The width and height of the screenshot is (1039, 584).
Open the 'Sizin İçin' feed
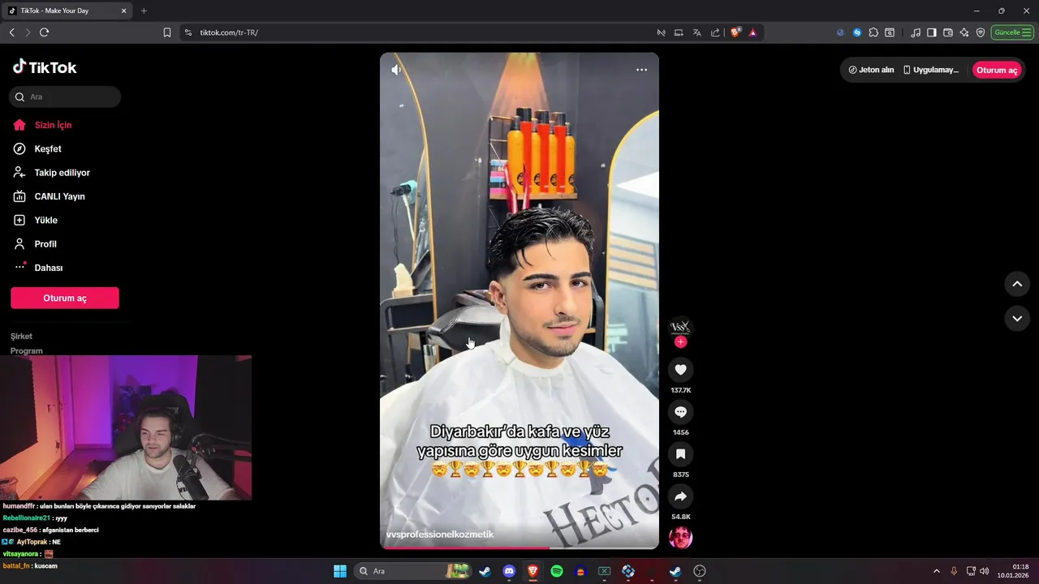(53, 125)
